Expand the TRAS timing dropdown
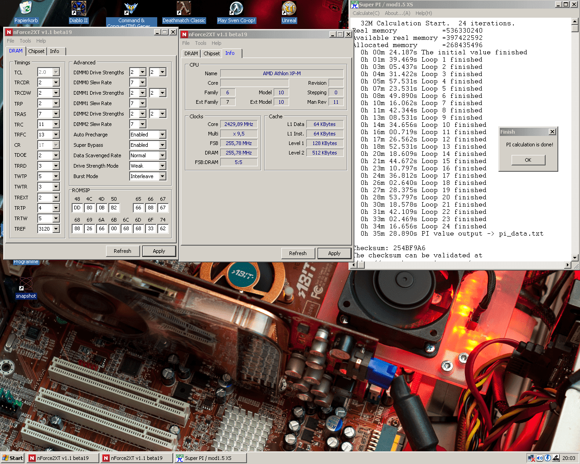 56,114
